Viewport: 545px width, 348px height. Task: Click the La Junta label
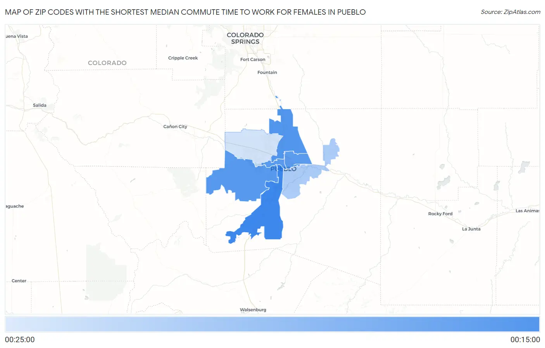pos(471,229)
